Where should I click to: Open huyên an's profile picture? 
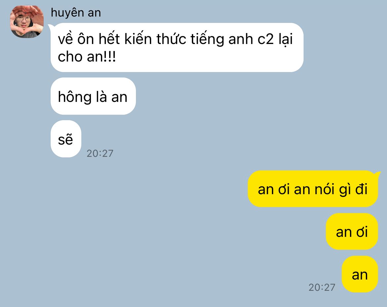[x=27, y=22]
